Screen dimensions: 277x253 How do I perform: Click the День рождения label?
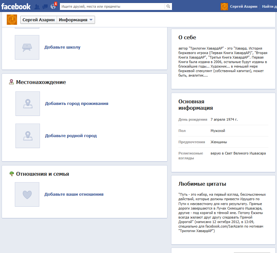pyautogui.click(x=193, y=119)
